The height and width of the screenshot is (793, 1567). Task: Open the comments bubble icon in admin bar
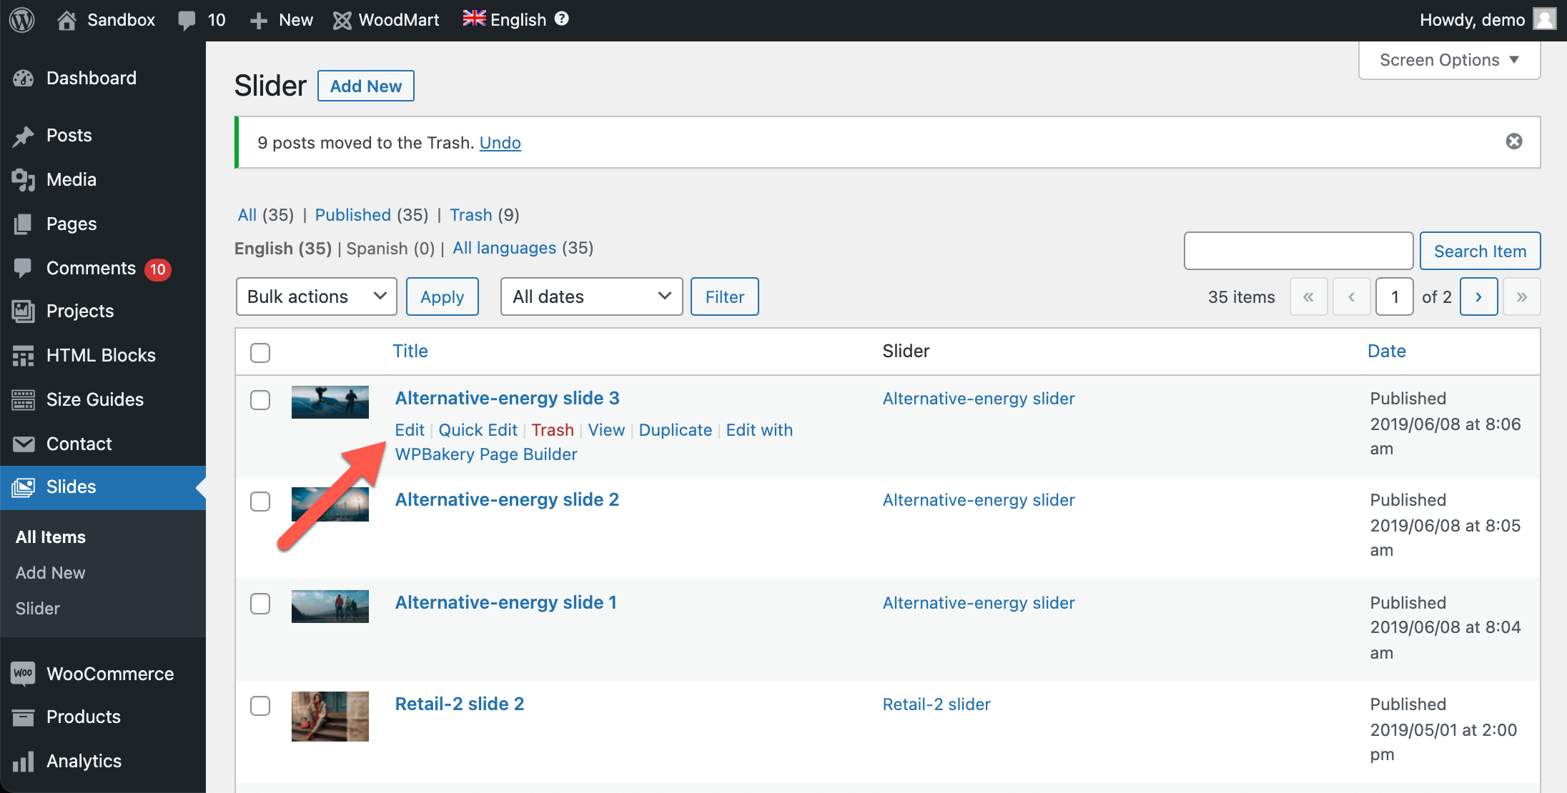pyautogui.click(x=187, y=20)
